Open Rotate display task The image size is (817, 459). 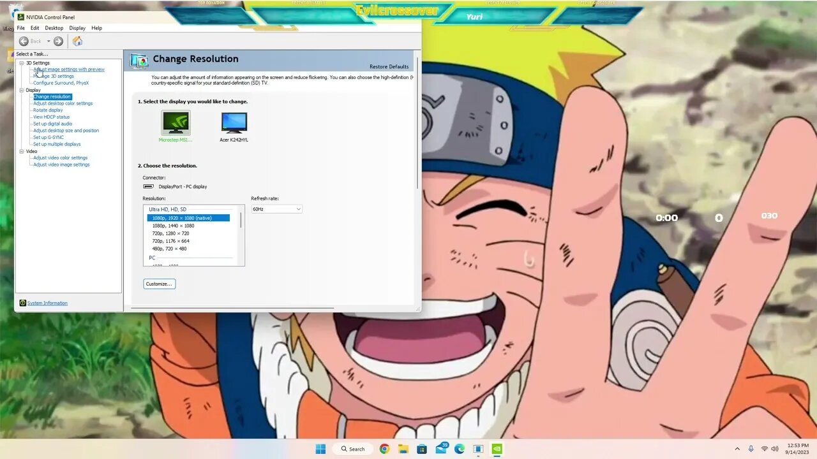[x=48, y=110]
